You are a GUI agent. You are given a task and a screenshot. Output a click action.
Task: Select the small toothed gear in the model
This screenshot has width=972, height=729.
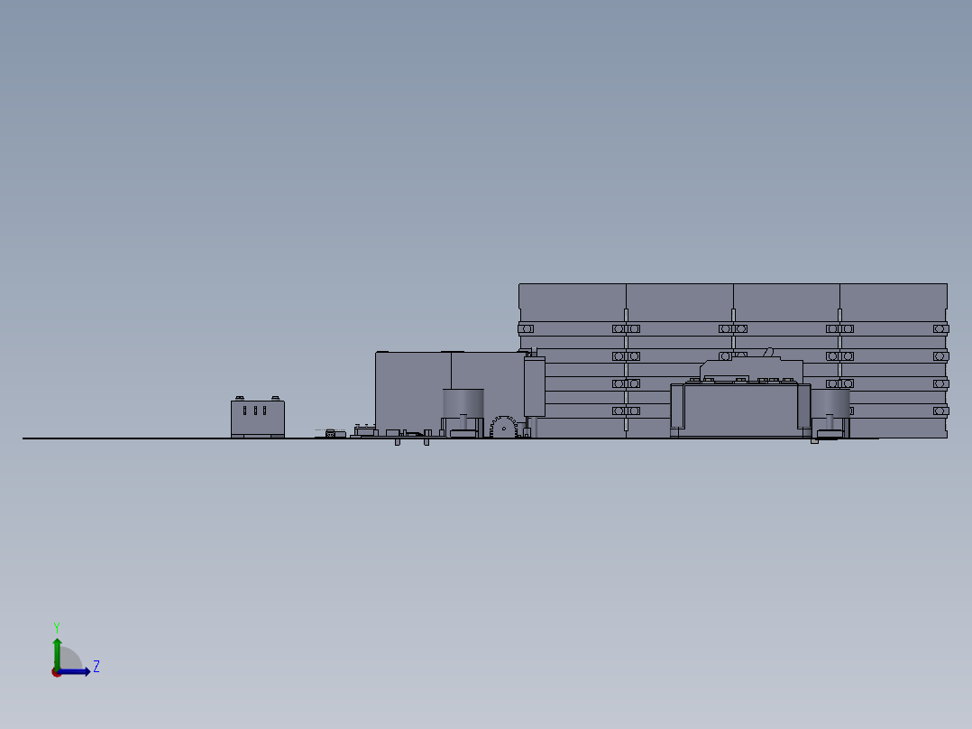click(503, 427)
